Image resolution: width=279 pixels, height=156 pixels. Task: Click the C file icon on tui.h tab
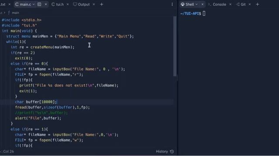tap(53, 4)
